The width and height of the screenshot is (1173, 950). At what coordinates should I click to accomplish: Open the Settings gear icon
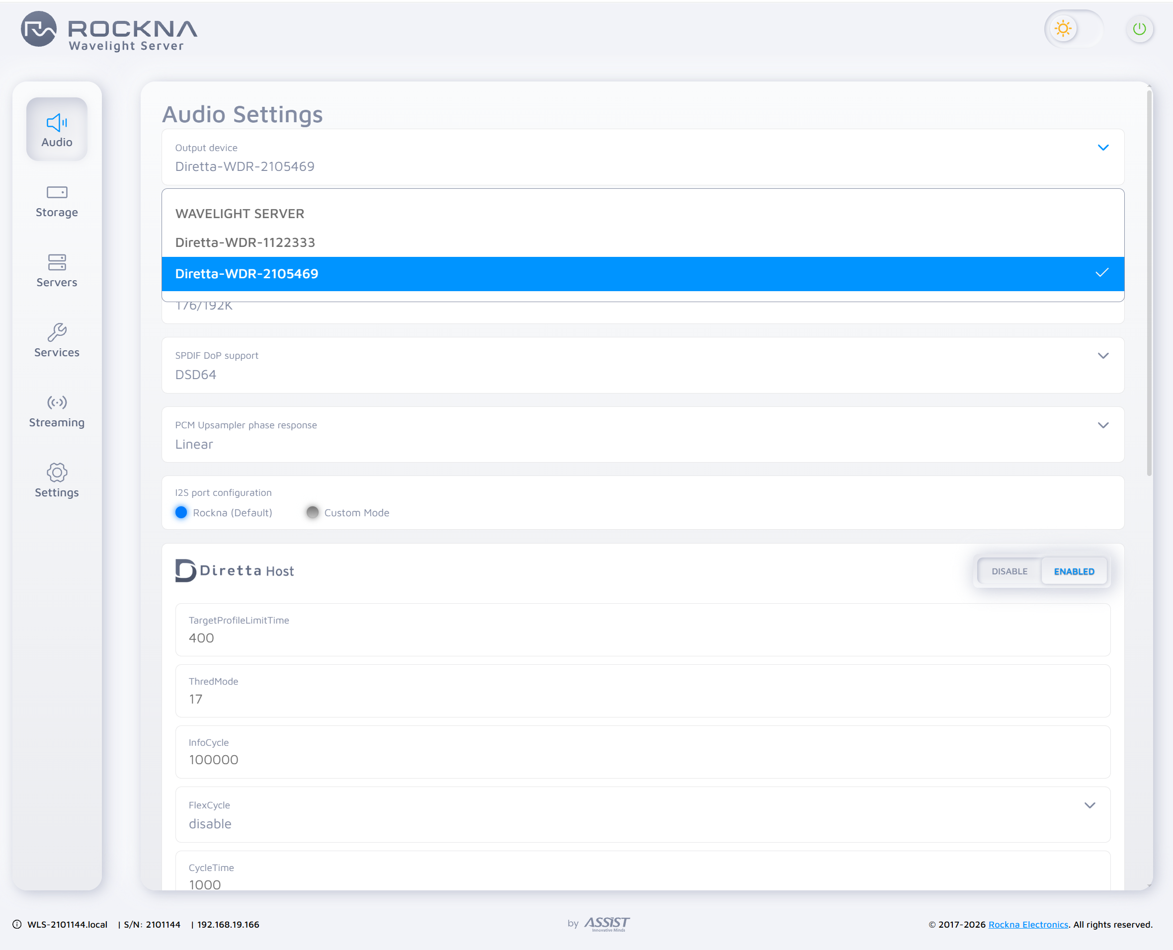pos(57,472)
